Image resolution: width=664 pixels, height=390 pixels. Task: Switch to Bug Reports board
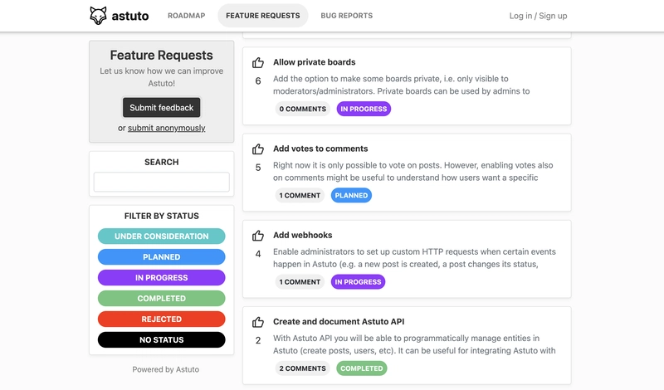346,16
